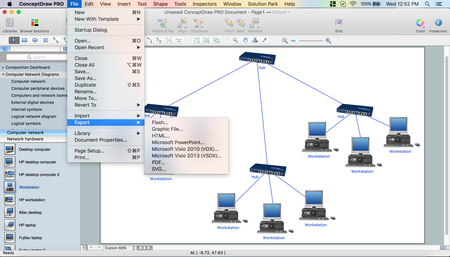Open the Libraries panel icon
450x257 pixels.
[x=10, y=23]
